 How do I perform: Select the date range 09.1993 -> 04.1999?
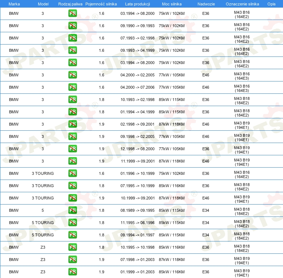tap(138, 50)
